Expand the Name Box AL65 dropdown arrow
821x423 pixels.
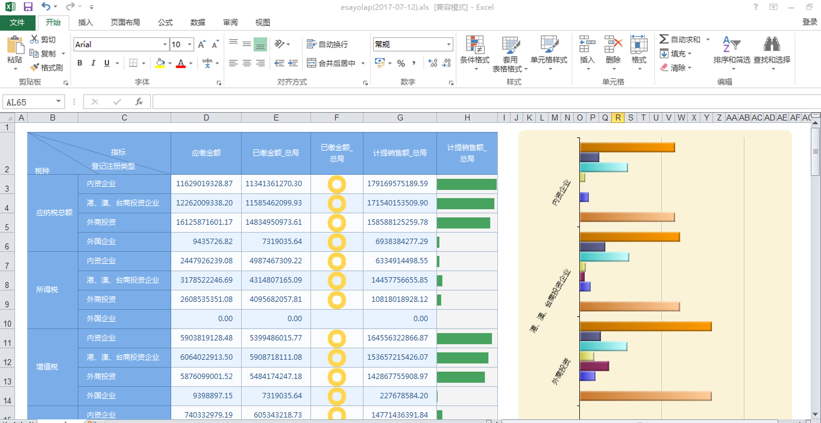pos(58,102)
